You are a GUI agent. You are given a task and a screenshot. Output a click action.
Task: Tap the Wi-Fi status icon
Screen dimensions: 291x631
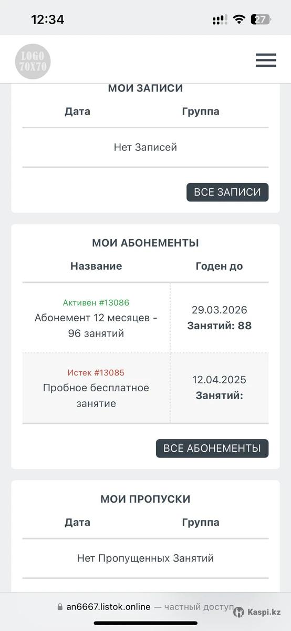click(239, 19)
